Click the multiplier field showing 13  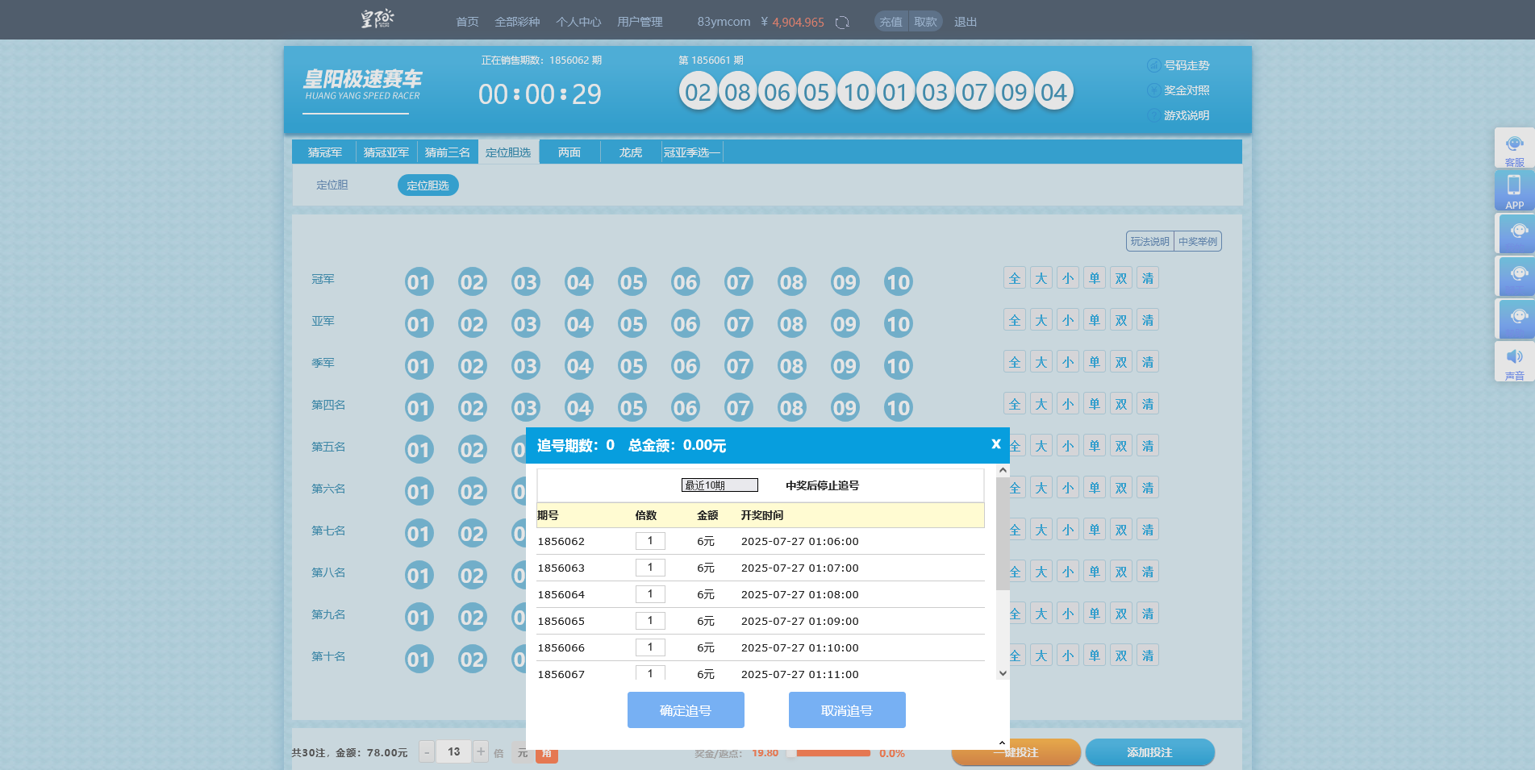453,751
